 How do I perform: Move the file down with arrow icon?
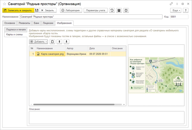click(66, 42)
